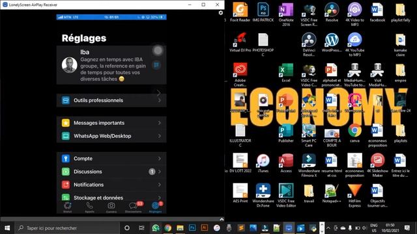Open Compte settings row
The width and height of the screenshot is (417, 234).
click(111, 159)
